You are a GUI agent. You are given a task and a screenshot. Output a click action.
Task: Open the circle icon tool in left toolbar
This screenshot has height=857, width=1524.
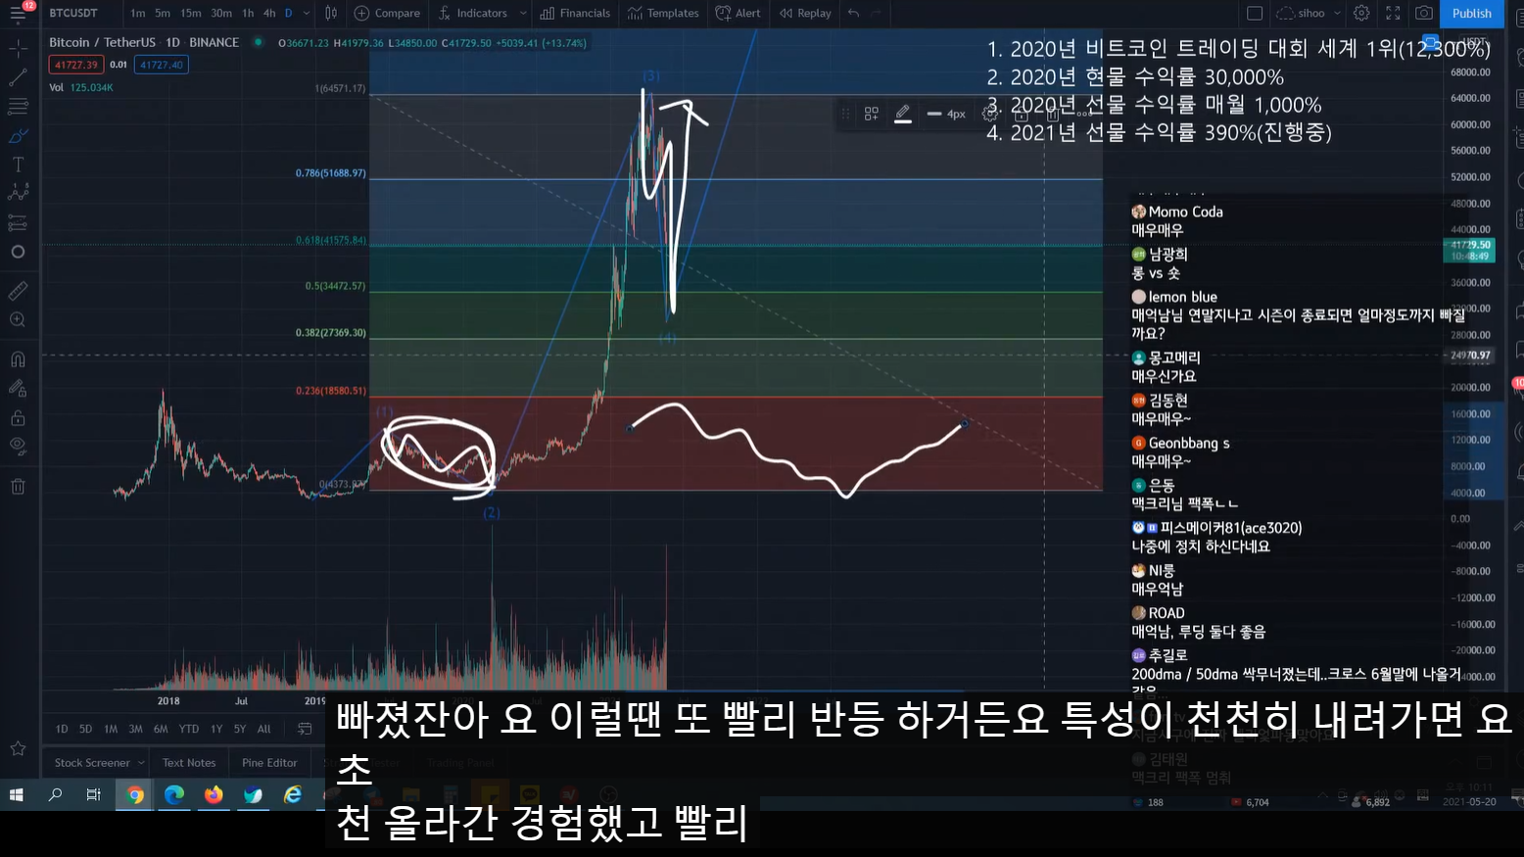pyautogui.click(x=18, y=252)
